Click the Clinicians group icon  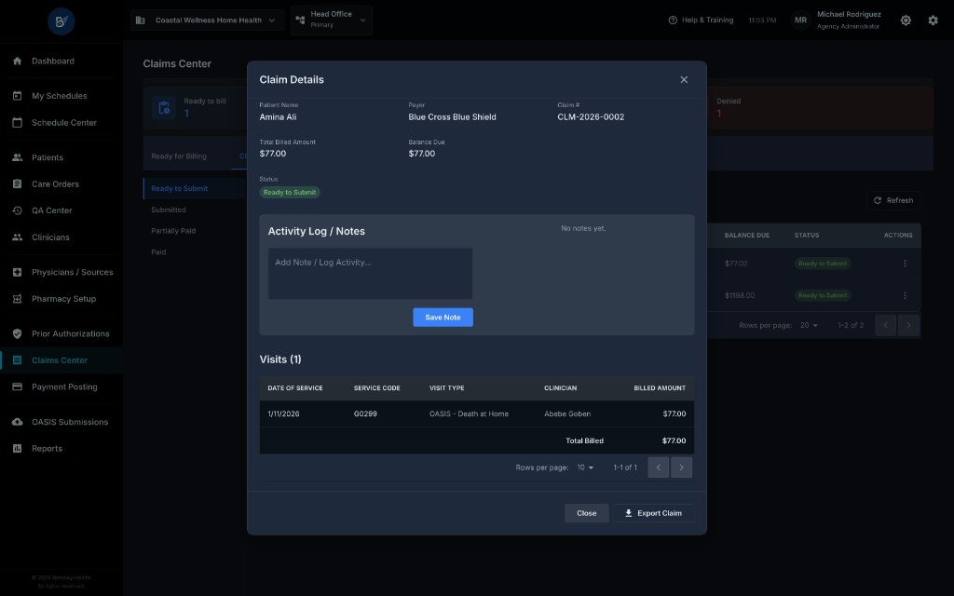pyautogui.click(x=17, y=237)
